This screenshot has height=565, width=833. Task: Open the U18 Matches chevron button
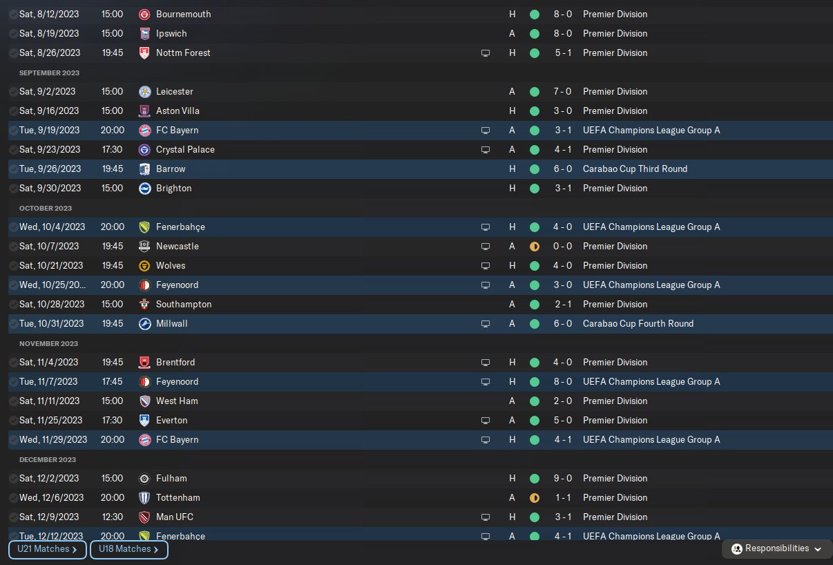click(129, 549)
